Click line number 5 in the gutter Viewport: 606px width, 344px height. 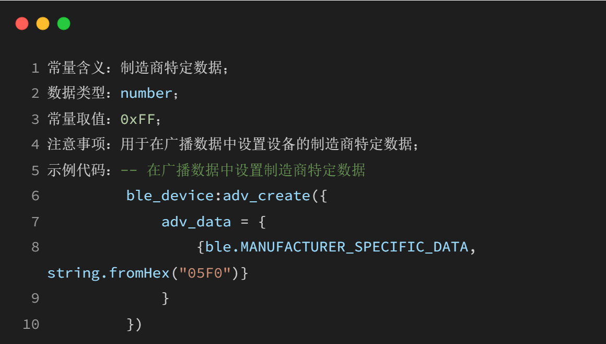[x=35, y=170]
